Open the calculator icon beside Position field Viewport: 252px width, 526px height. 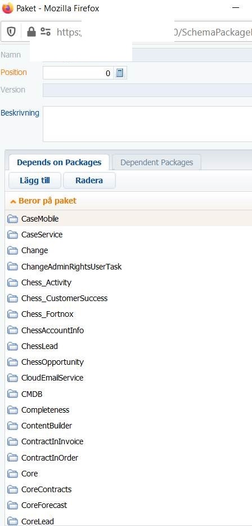(x=120, y=73)
